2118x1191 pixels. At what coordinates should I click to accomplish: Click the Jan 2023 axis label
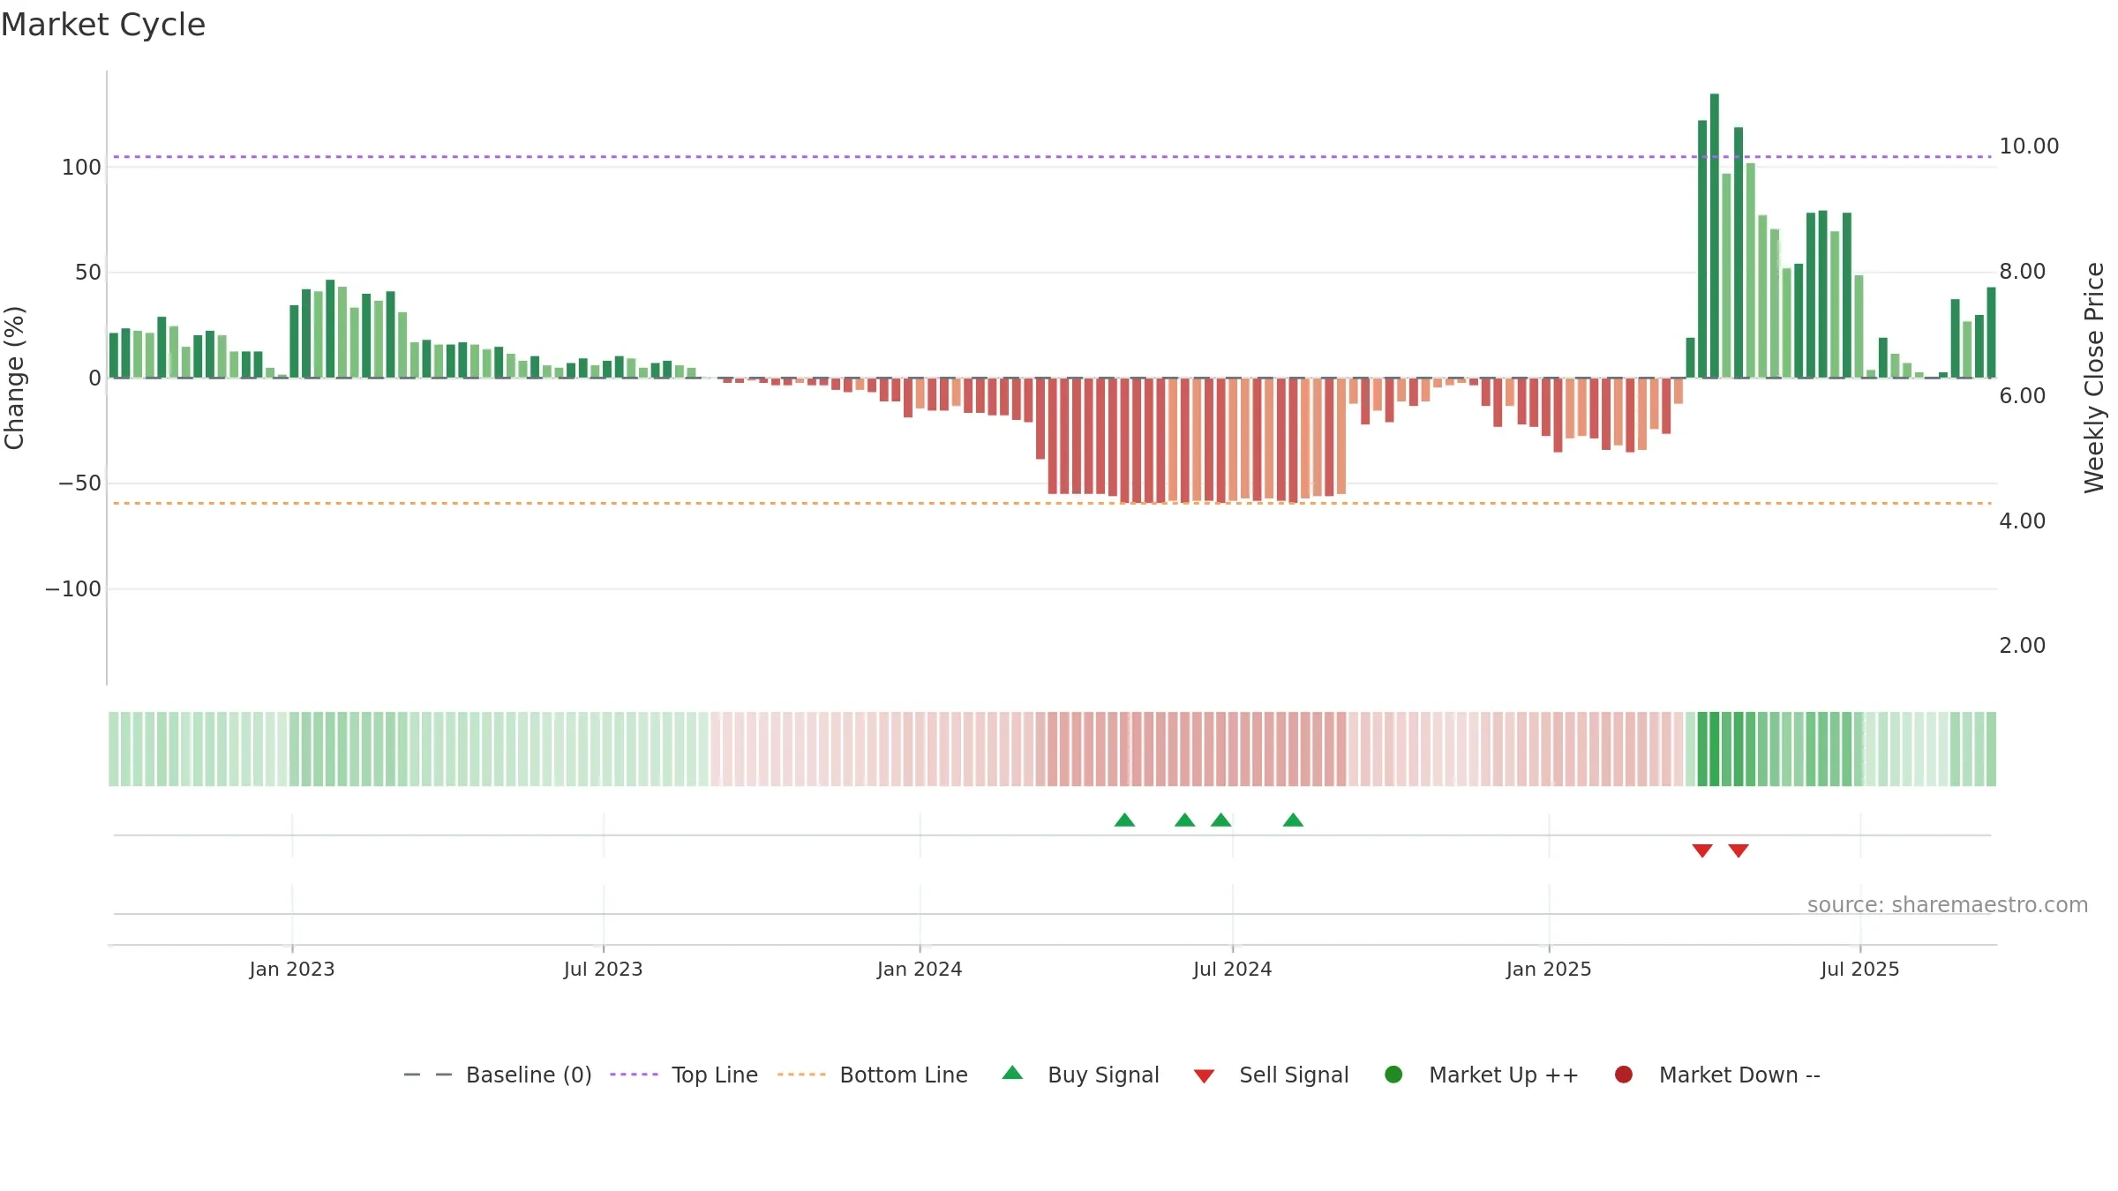[x=292, y=969]
